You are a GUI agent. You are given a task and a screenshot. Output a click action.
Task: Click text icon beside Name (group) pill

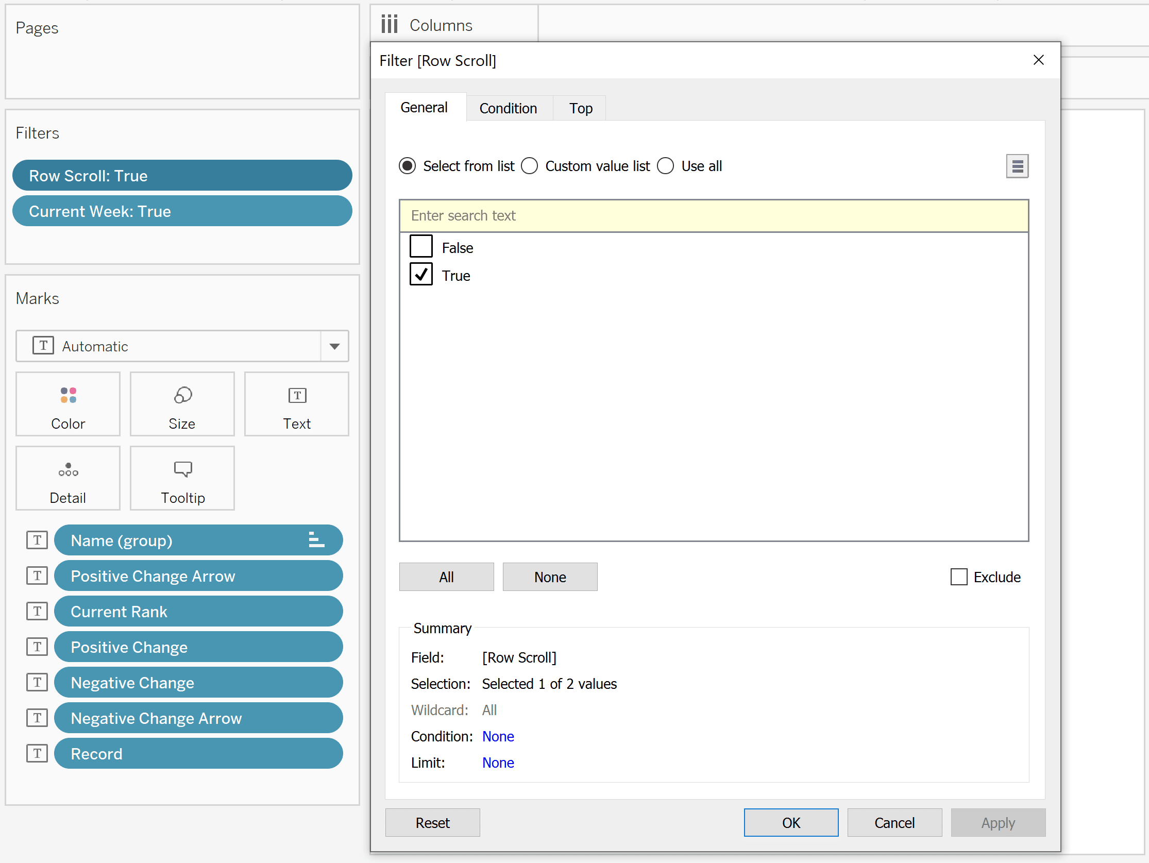coord(38,540)
